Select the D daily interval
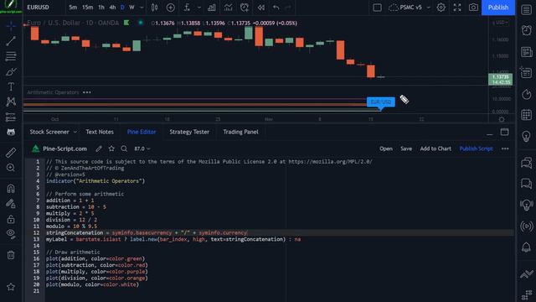 [122, 8]
